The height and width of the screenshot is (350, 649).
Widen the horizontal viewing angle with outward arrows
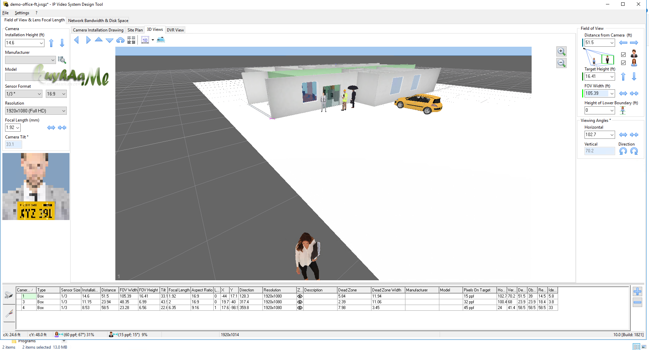click(x=623, y=135)
